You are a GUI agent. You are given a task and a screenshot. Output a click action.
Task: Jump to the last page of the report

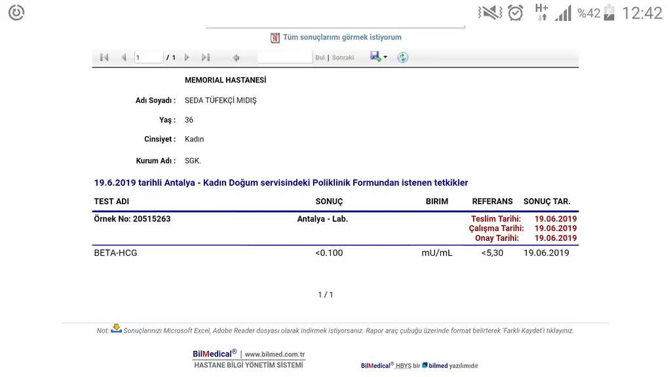click(x=206, y=58)
